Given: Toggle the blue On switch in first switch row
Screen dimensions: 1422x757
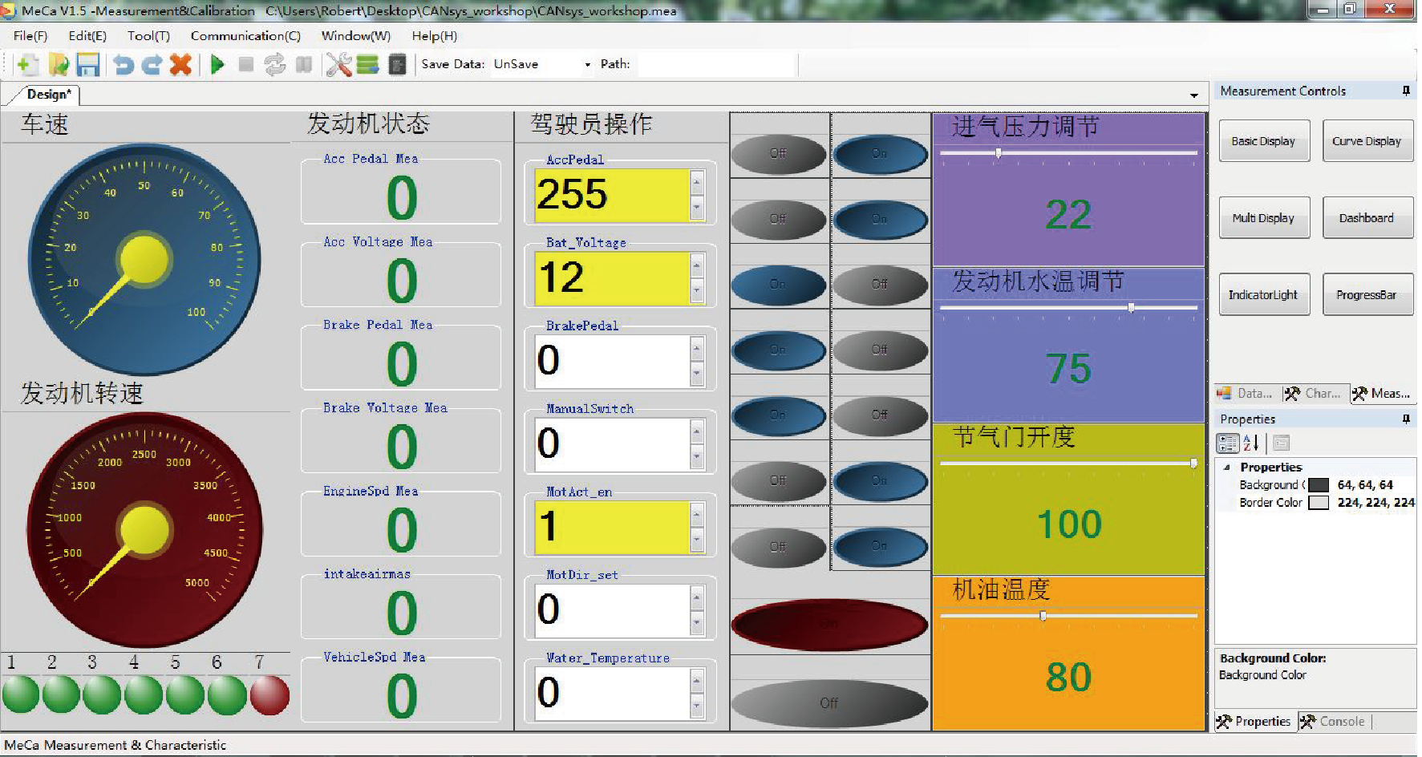Looking at the screenshot, I should pyautogui.click(x=880, y=153).
